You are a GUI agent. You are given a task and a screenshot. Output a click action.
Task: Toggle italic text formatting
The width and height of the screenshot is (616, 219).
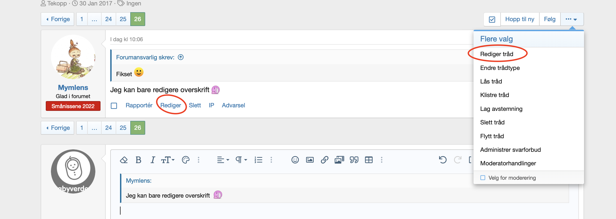[153, 160]
